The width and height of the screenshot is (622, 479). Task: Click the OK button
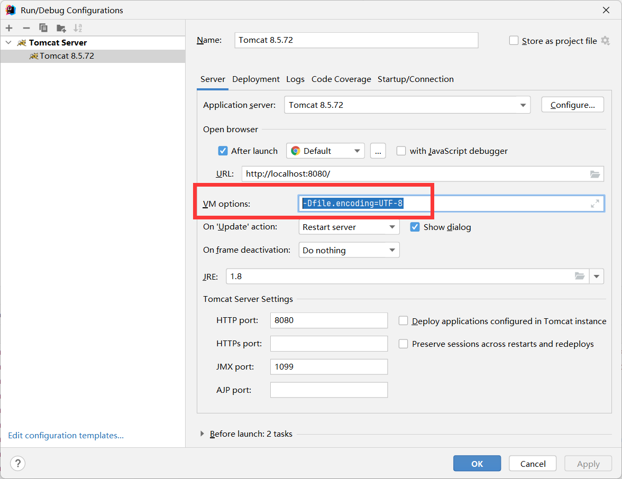click(477, 464)
